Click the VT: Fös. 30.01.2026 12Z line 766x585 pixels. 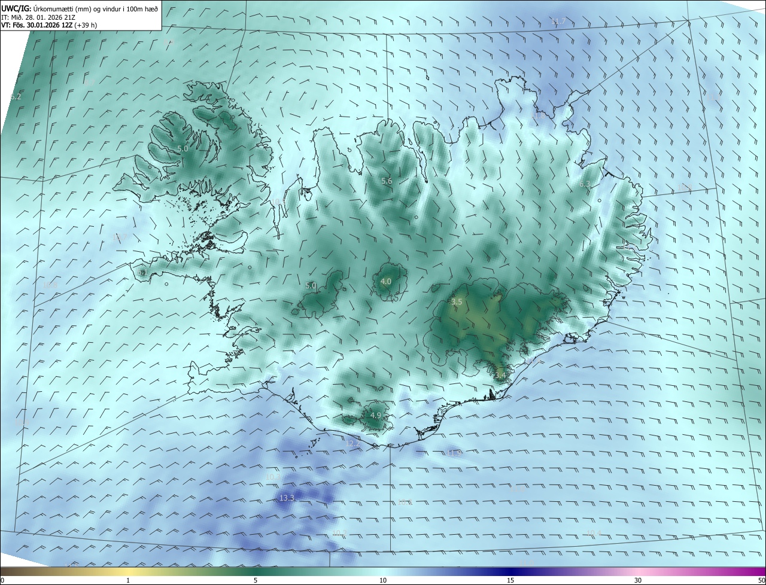(x=49, y=25)
